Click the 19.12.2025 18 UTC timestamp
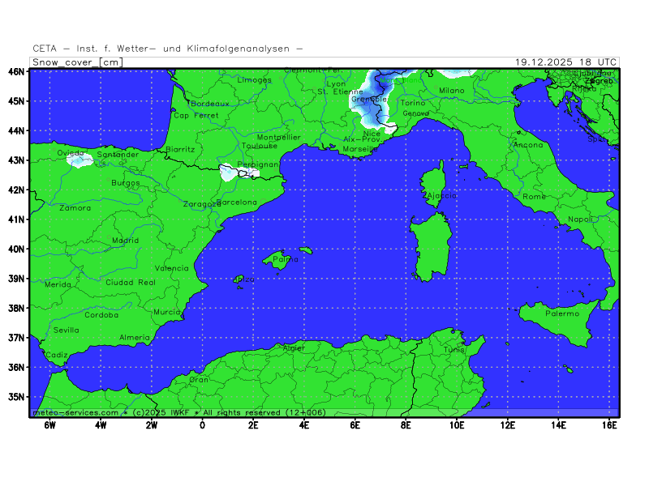Image resolution: width=649 pixels, height=486 pixels. coord(565,62)
